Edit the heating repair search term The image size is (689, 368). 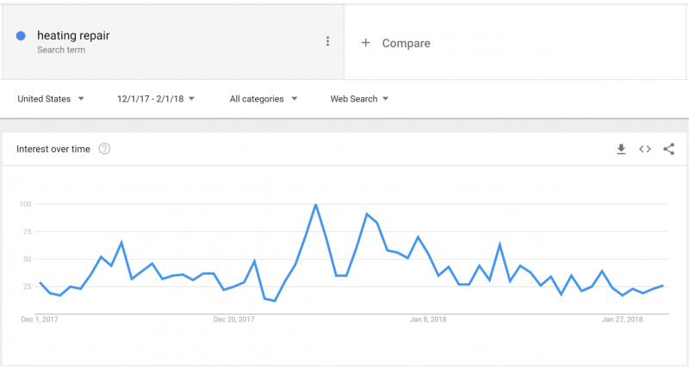point(73,35)
